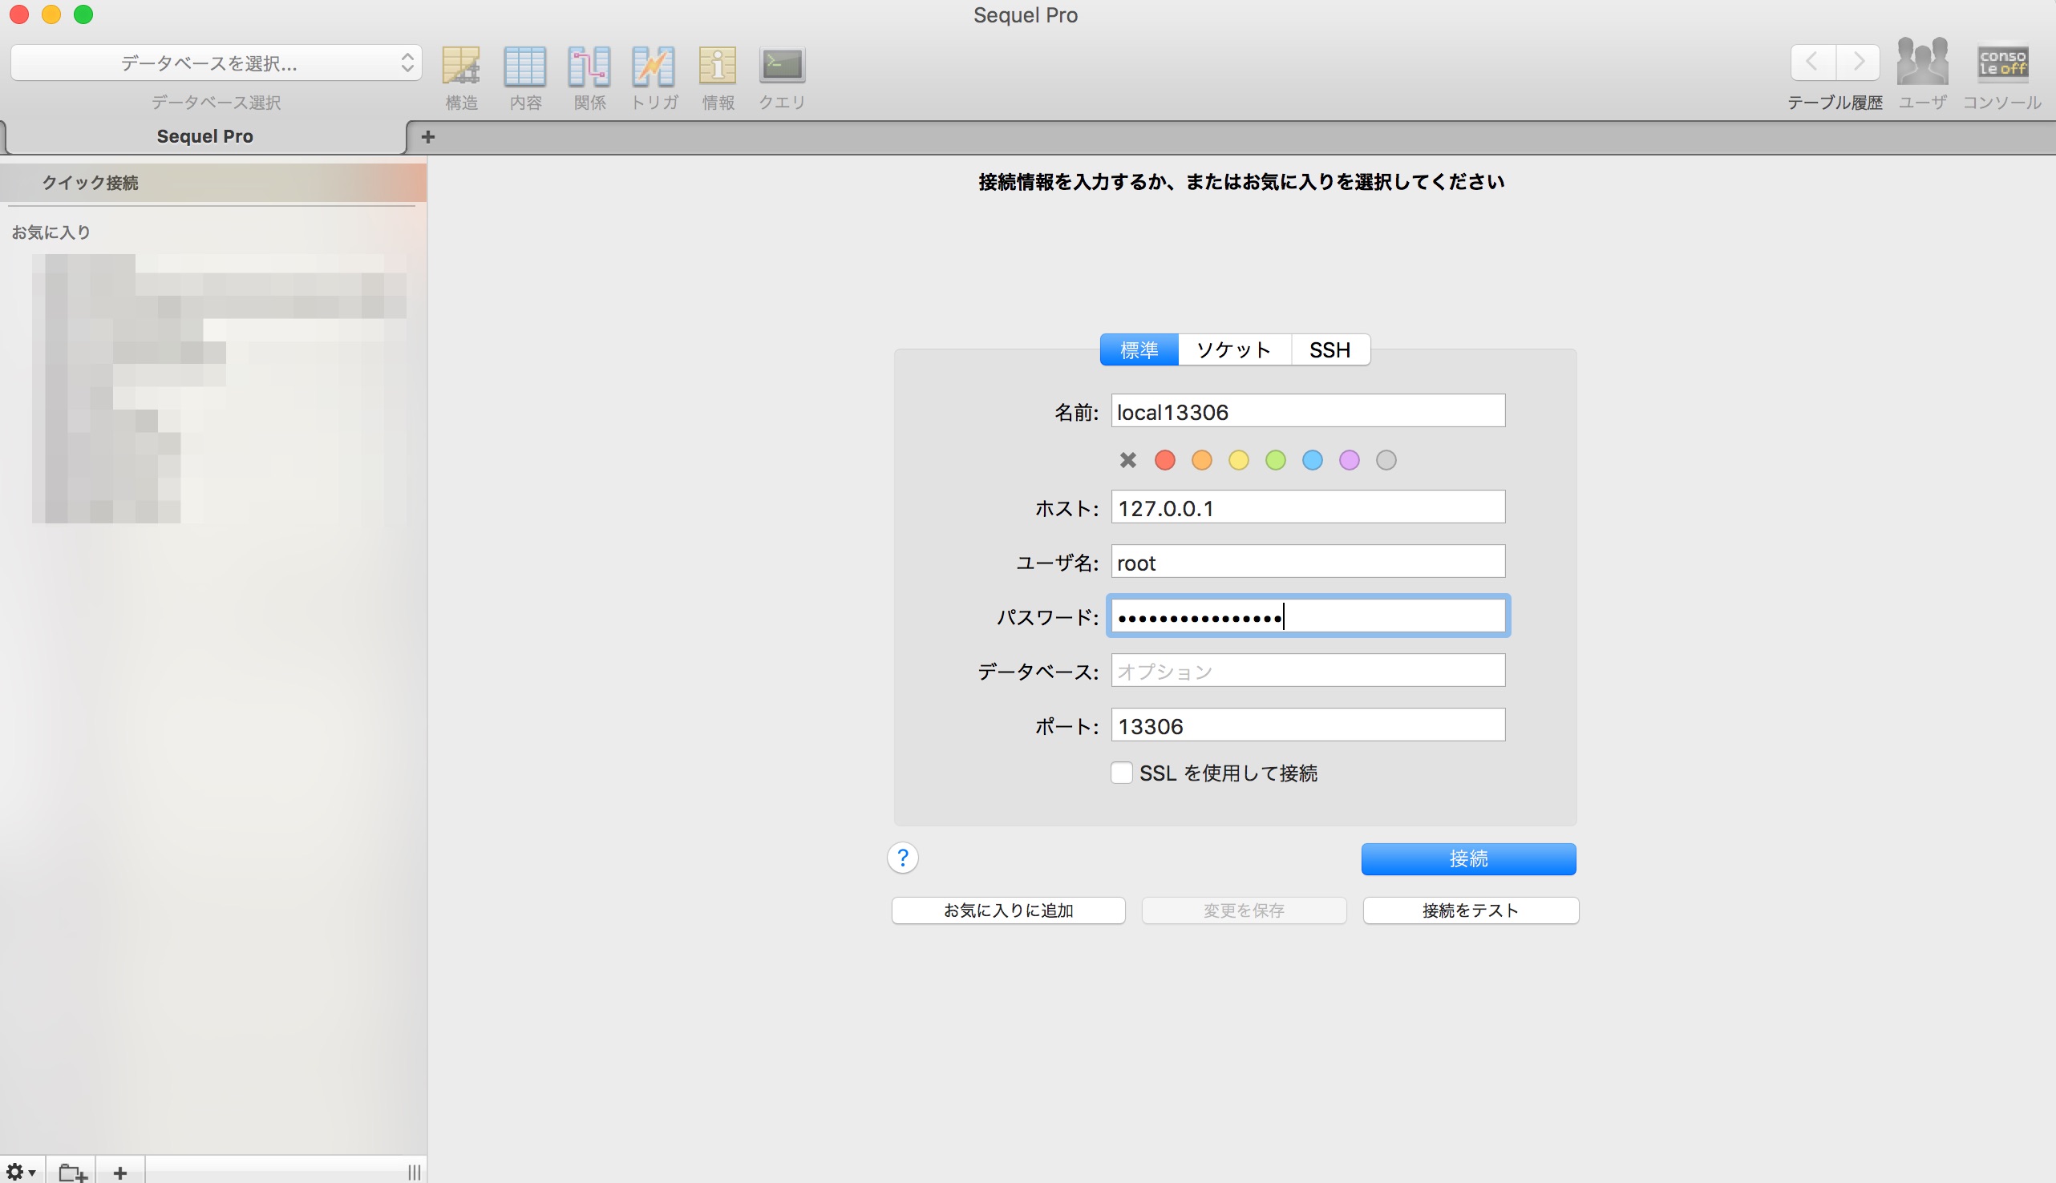
Task: Click お気に入りに追加 button
Action: tap(1008, 910)
